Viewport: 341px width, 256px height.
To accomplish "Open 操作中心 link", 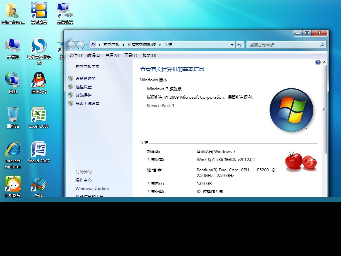I will click(x=84, y=180).
